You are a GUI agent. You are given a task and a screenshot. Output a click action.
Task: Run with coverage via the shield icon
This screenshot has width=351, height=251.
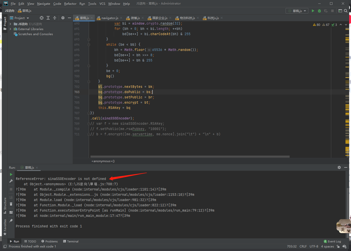point(326,11)
